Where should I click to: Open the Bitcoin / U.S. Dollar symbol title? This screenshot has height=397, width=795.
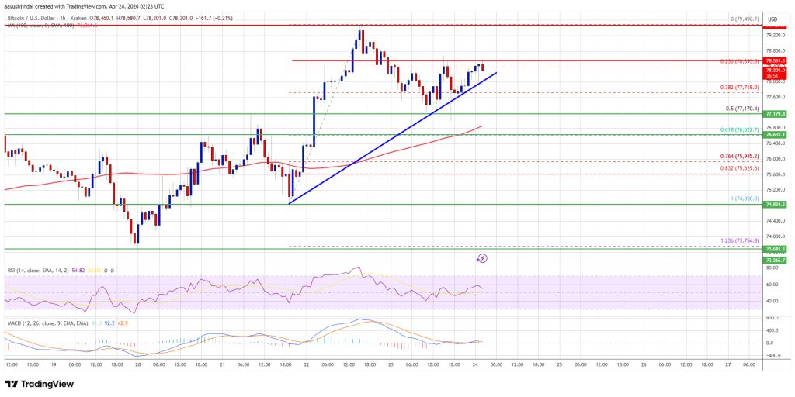tap(47, 6)
